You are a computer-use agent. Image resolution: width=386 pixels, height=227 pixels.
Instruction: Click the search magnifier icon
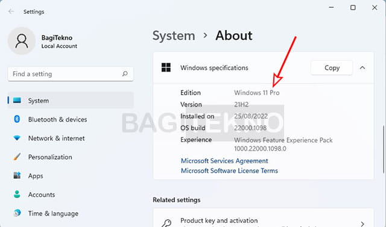(125, 73)
